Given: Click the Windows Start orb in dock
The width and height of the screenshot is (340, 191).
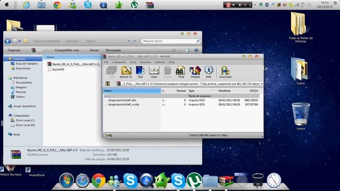Looking at the screenshot, I should (x=66, y=180).
